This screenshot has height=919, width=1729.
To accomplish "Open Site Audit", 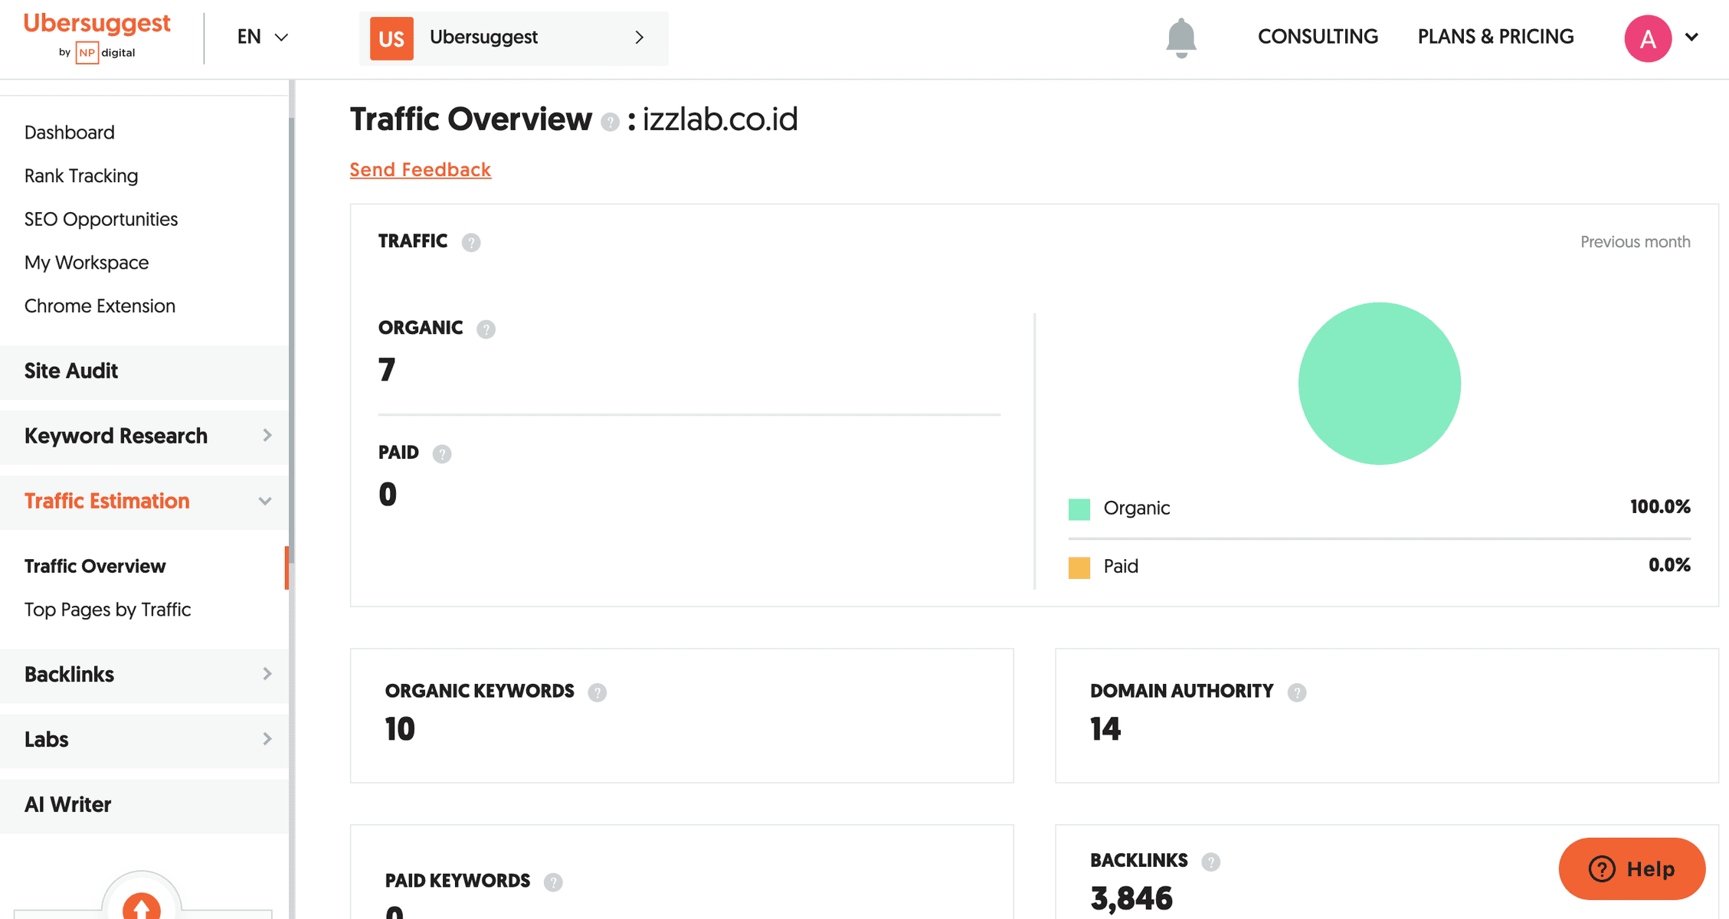I will pos(145,371).
